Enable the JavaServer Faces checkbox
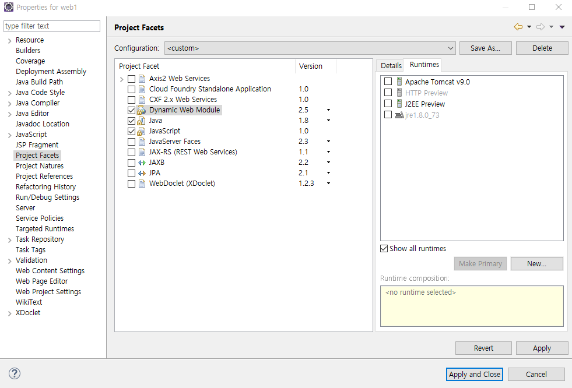572x388 pixels. [x=131, y=142]
